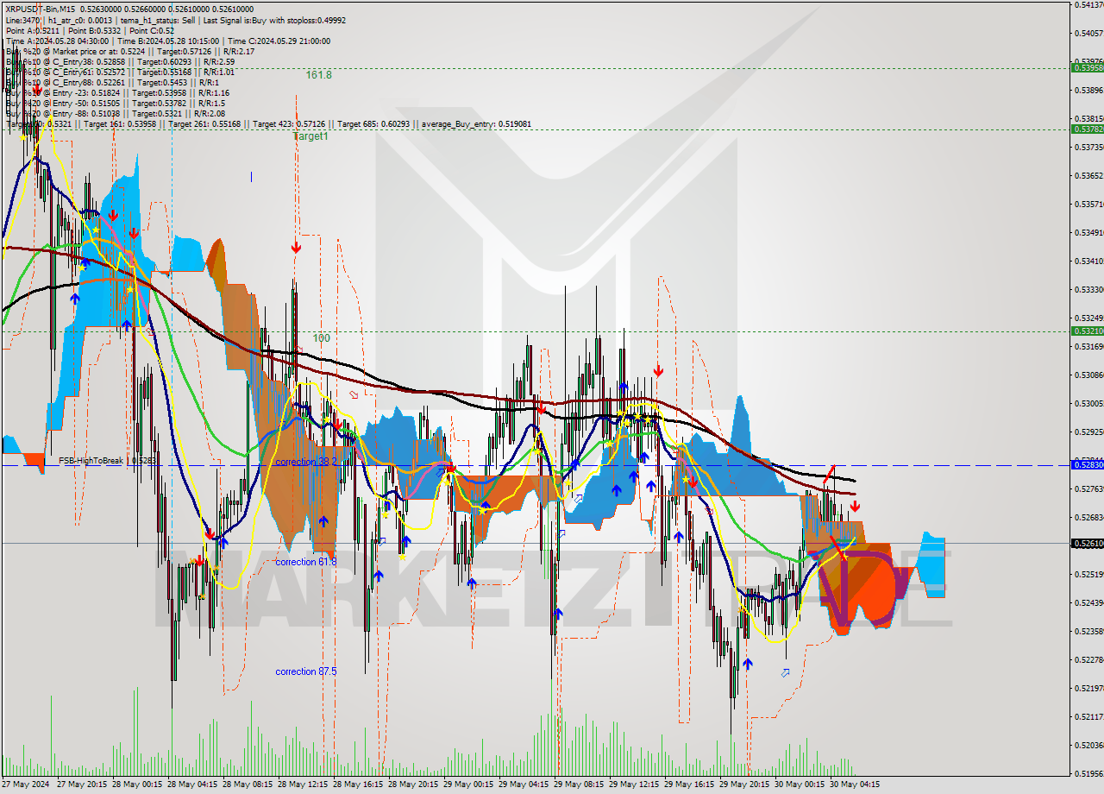Click the 'correction 61.8' label

306,562
